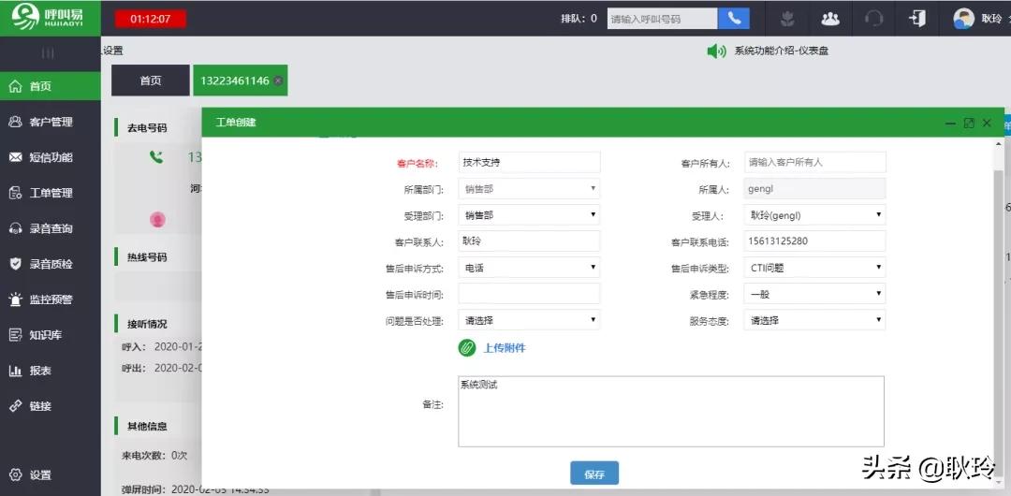Image resolution: width=1011 pixels, height=496 pixels.
Task: Click the 热线号码 section heading
Action: (147, 256)
